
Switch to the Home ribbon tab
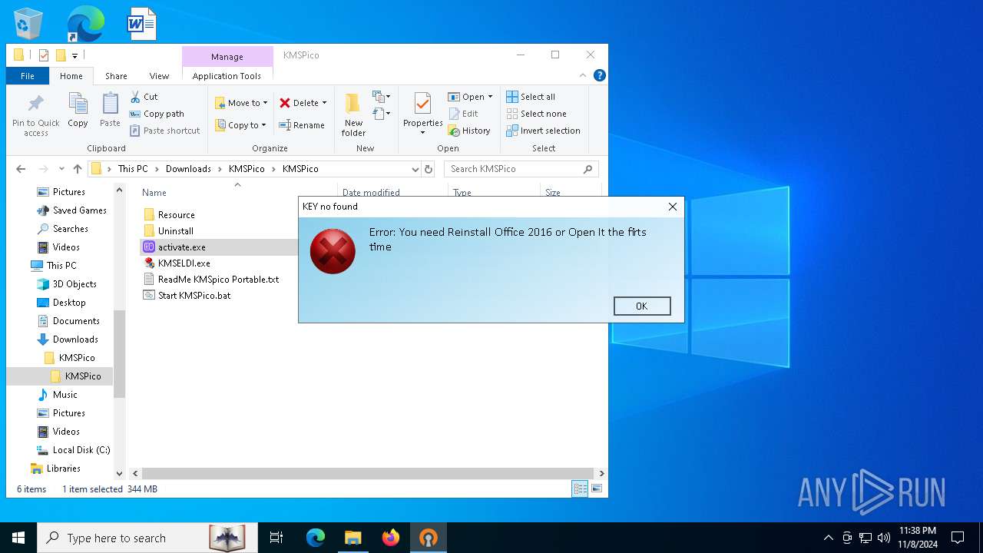pyautogui.click(x=71, y=76)
